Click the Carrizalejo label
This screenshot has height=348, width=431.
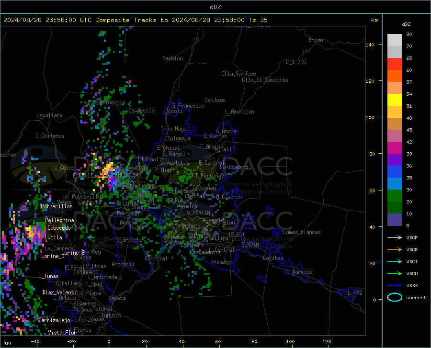[54, 320]
